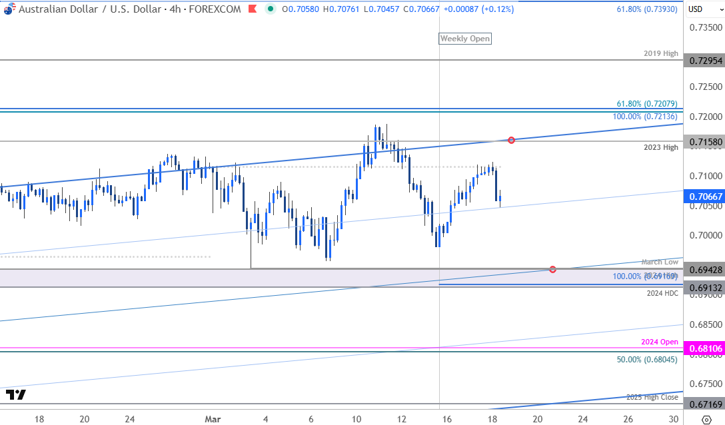Click the 2024 HDC label
Image resolution: width=725 pixels, height=425 pixels.
pyautogui.click(x=662, y=293)
